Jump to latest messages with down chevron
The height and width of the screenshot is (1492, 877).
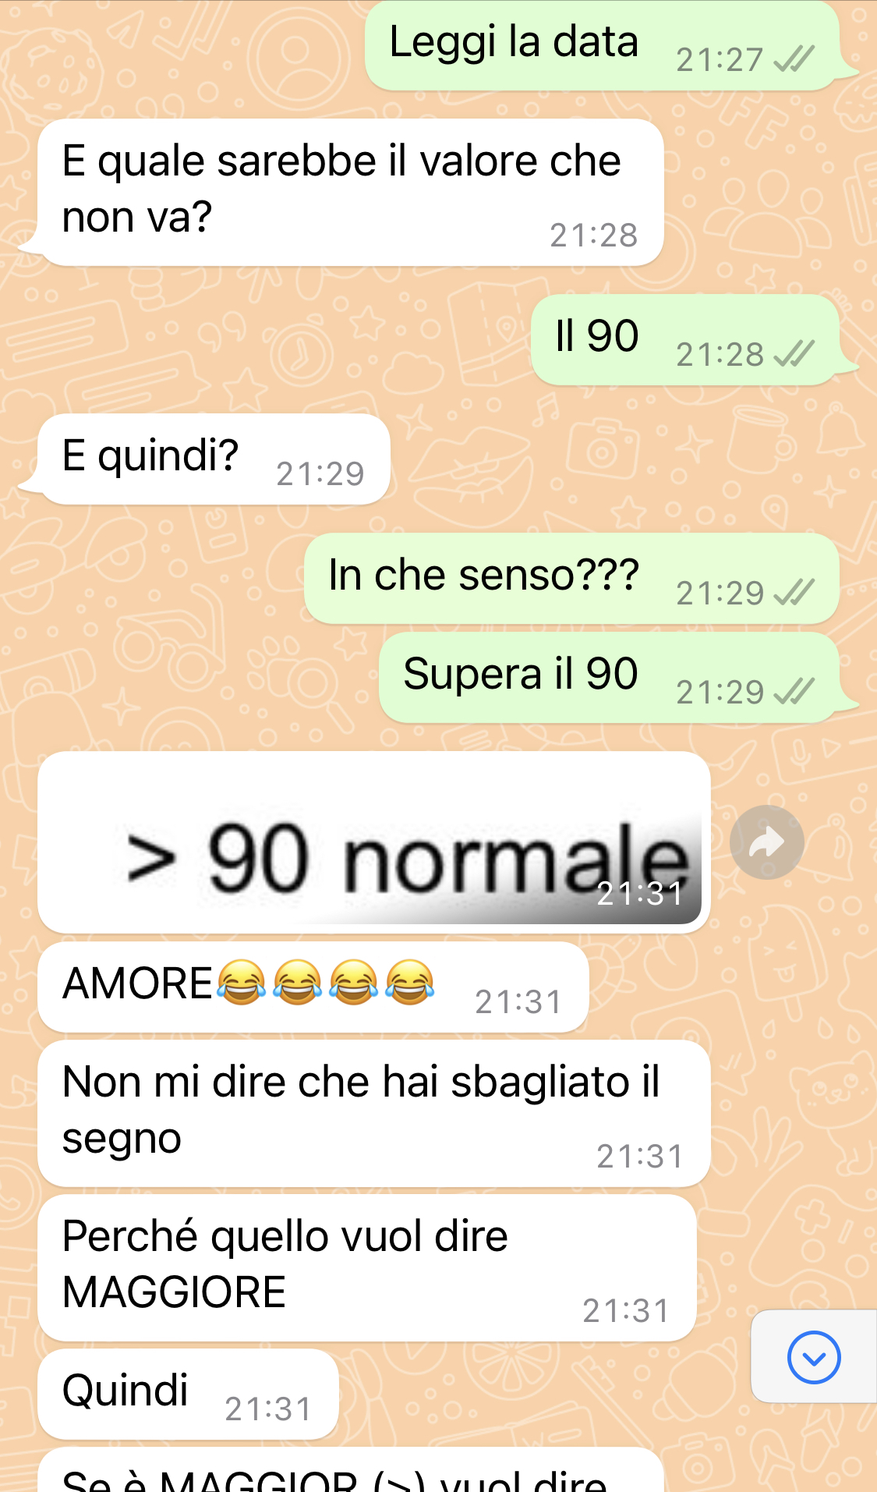(x=814, y=1357)
